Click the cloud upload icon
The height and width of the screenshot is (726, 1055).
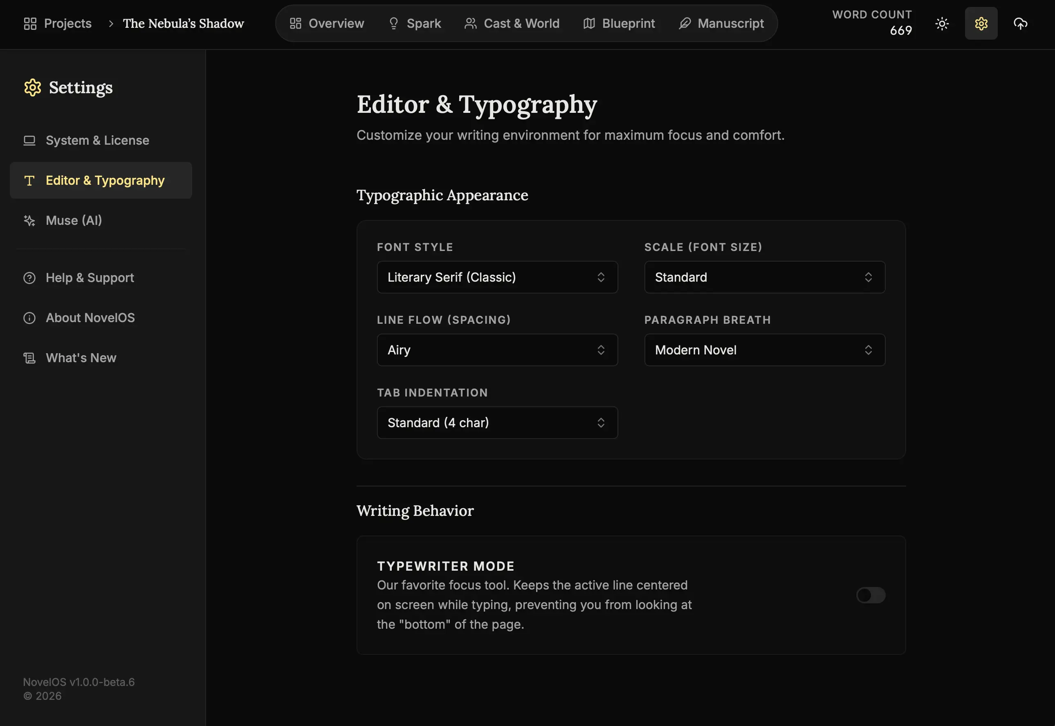[x=1020, y=24]
